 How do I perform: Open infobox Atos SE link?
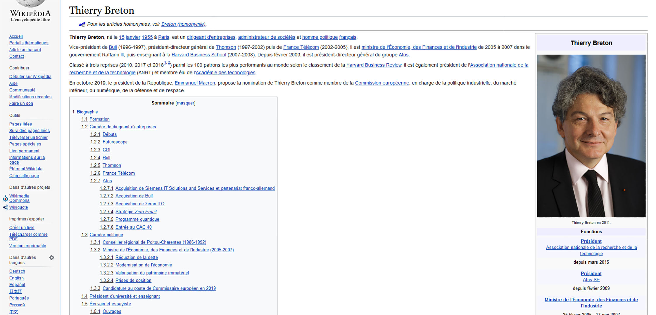click(x=591, y=280)
